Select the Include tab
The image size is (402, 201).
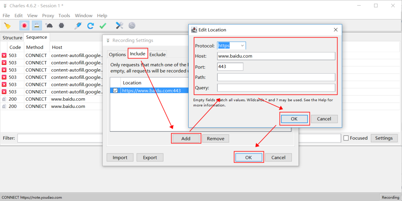click(x=138, y=54)
